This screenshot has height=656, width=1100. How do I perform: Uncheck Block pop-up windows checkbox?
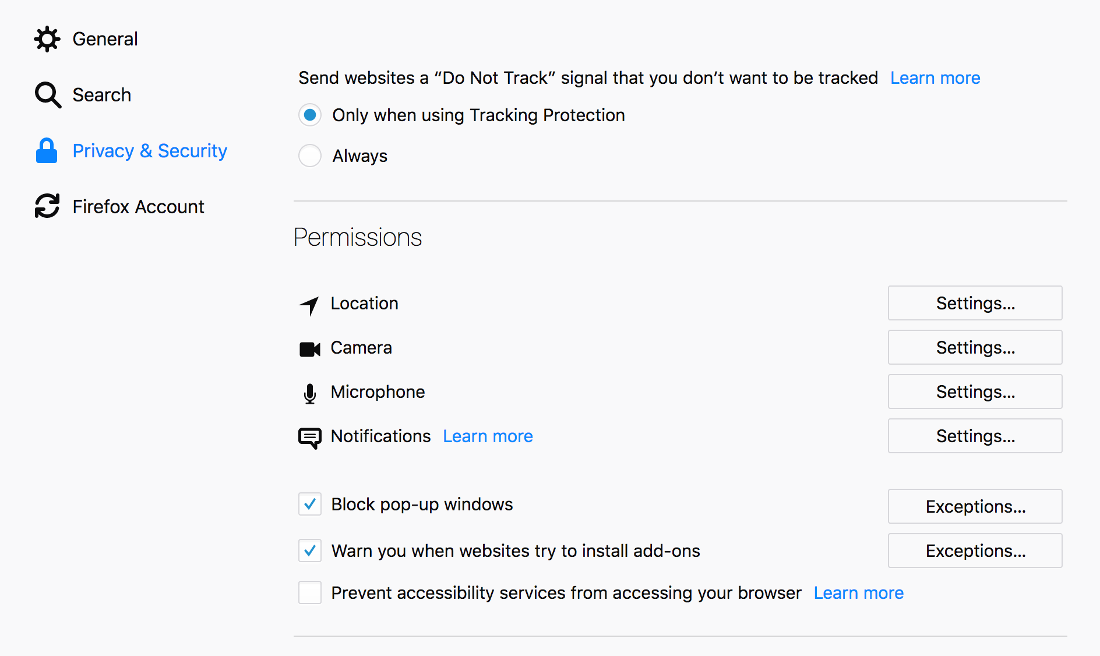310,504
